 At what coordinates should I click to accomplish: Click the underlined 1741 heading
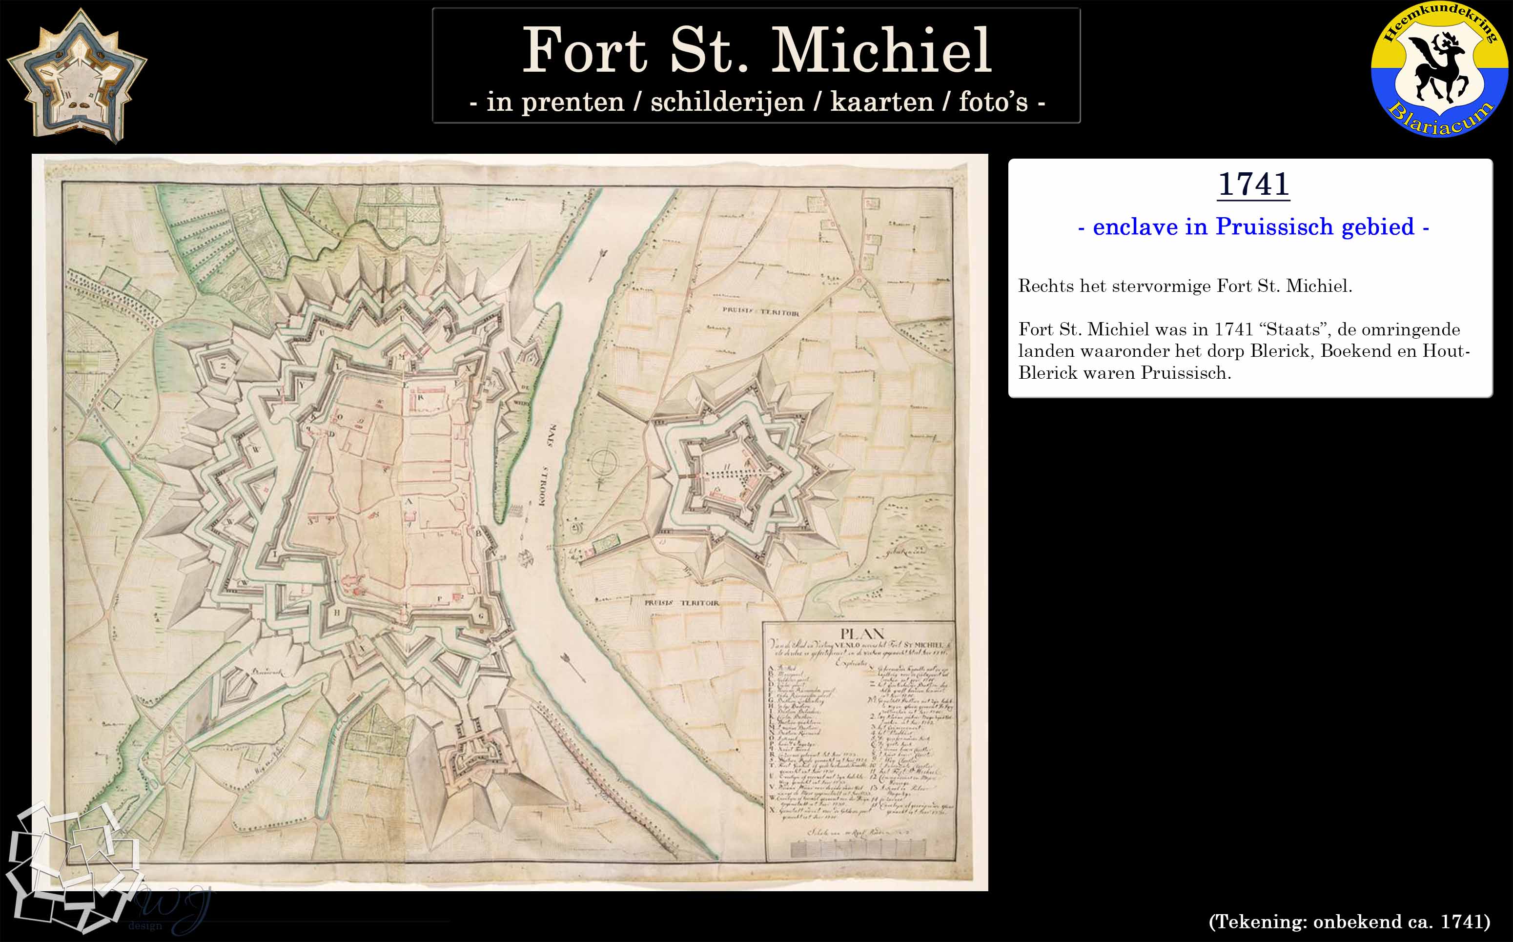pyautogui.click(x=1253, y=184)
